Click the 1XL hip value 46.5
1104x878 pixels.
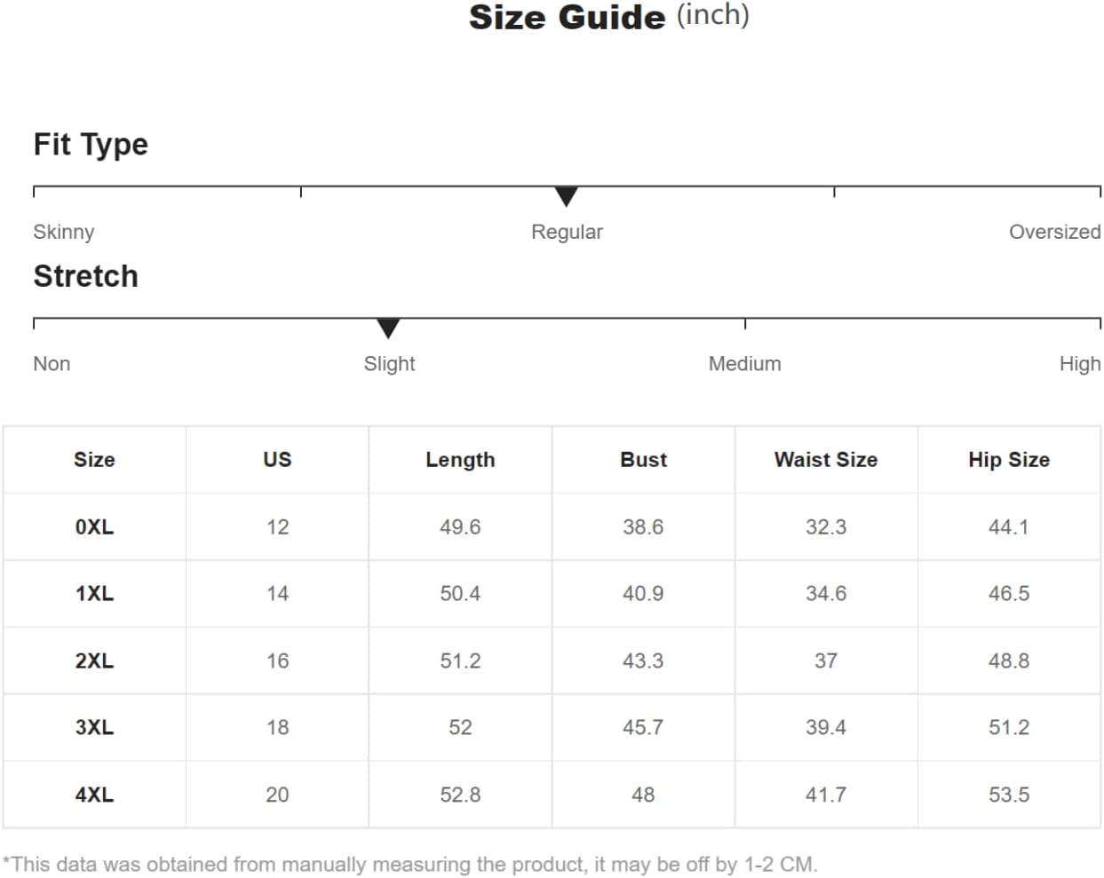tap(1009, 594)
